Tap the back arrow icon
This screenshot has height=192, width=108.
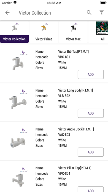[x=7, y=13]
